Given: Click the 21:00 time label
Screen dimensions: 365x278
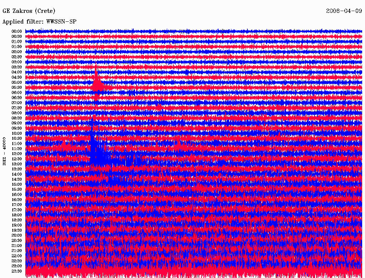Looking at the screenshot, I should [x=17, y=246].
